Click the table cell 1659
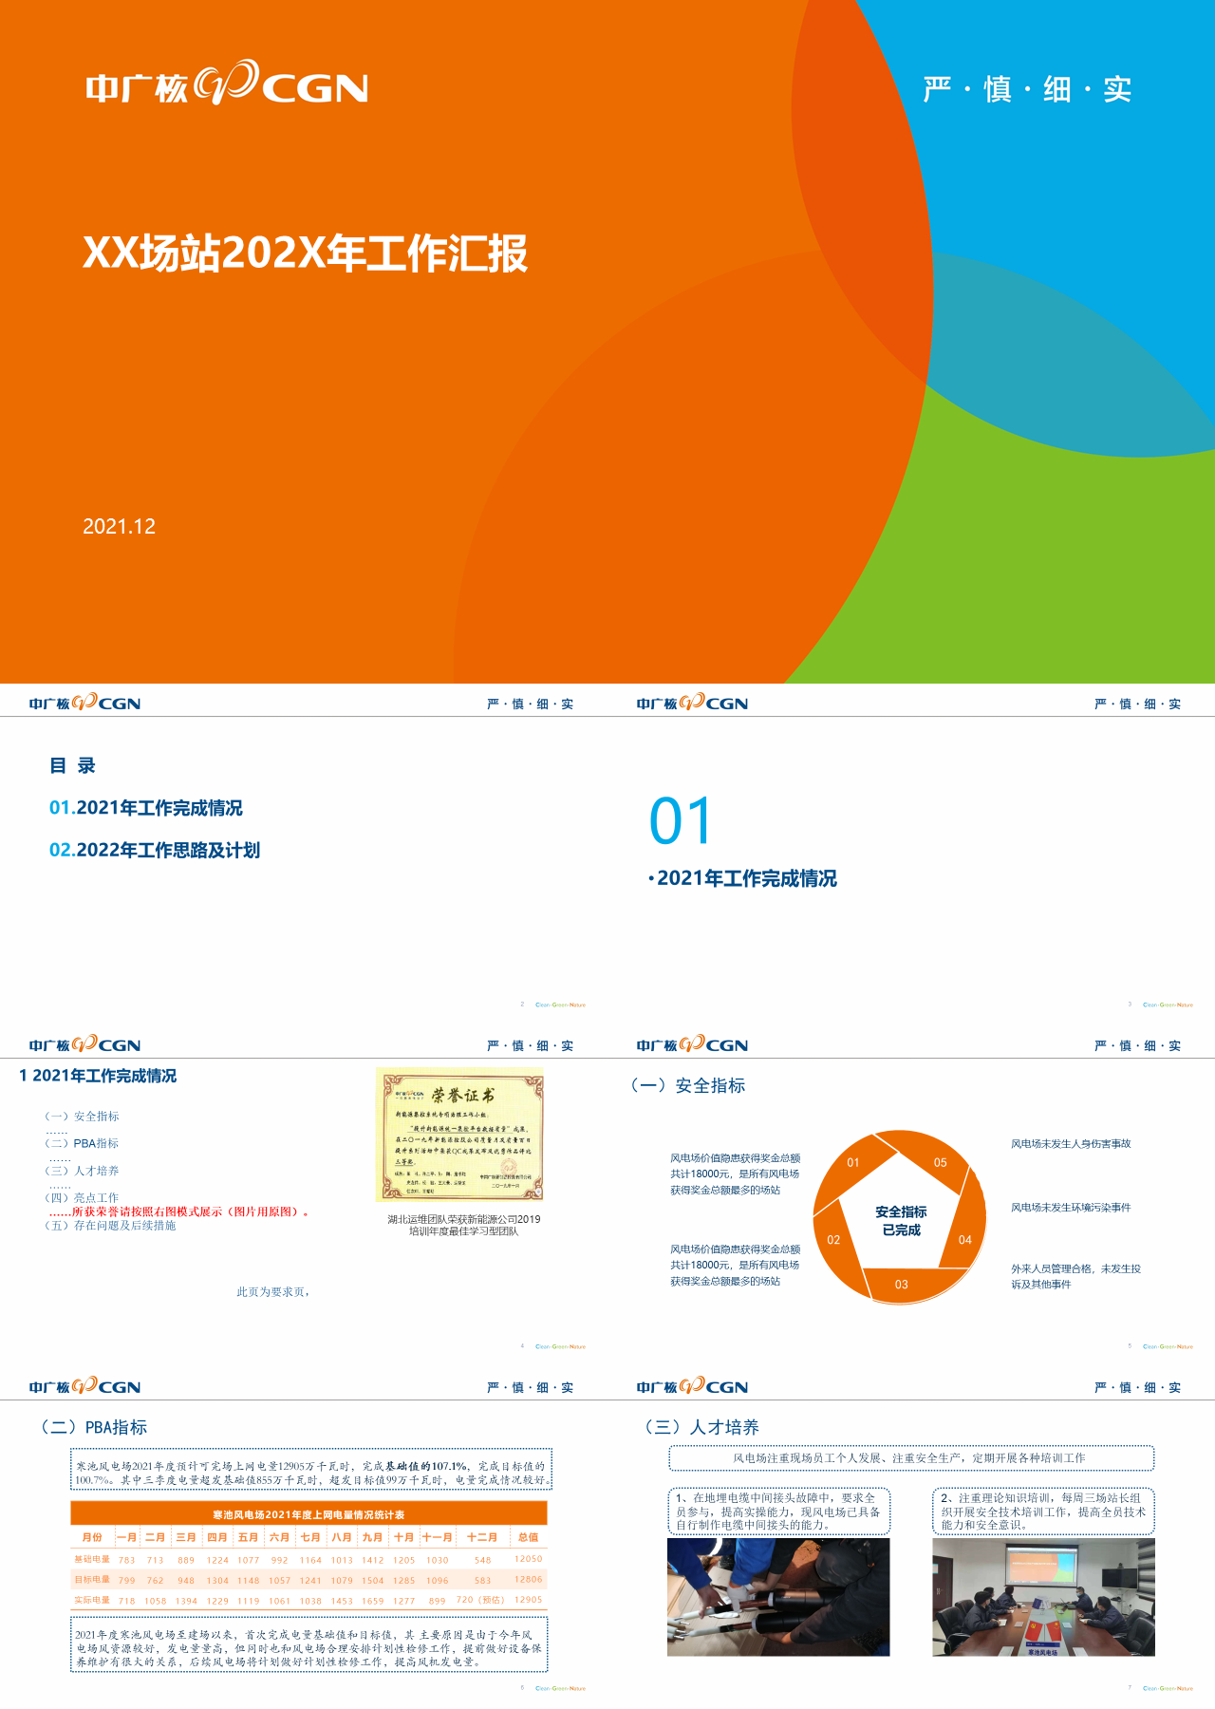 coord(373,1601)
